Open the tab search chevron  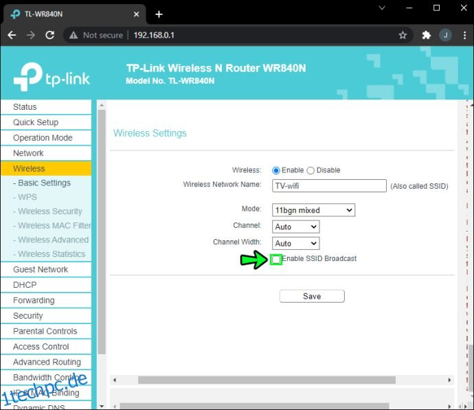tap(382, 8)
